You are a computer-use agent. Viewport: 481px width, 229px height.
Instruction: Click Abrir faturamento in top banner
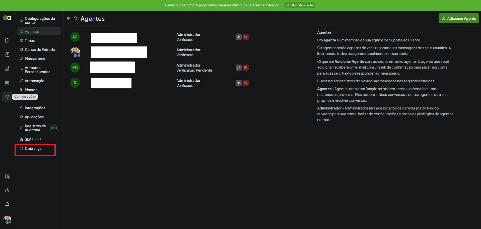(300, 5)
